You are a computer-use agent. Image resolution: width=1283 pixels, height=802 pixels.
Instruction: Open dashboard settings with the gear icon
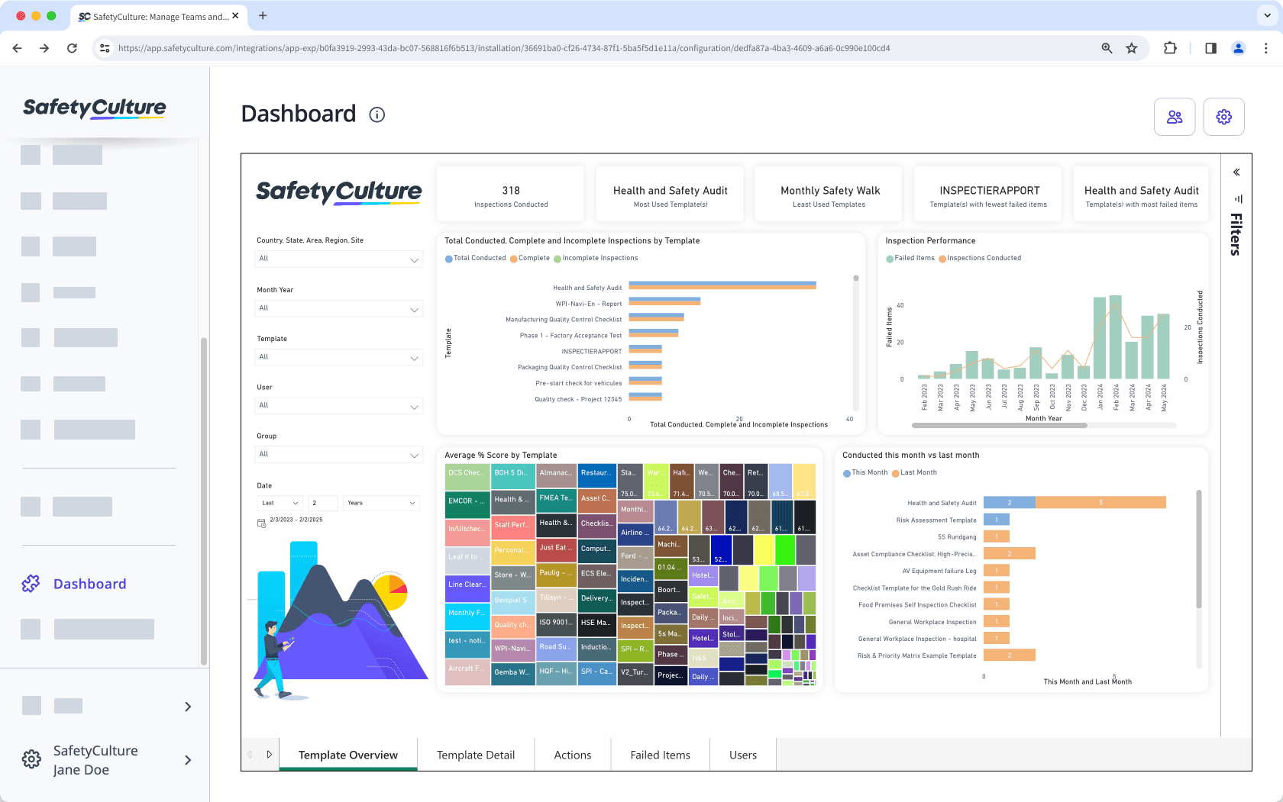pos(1223,117)
